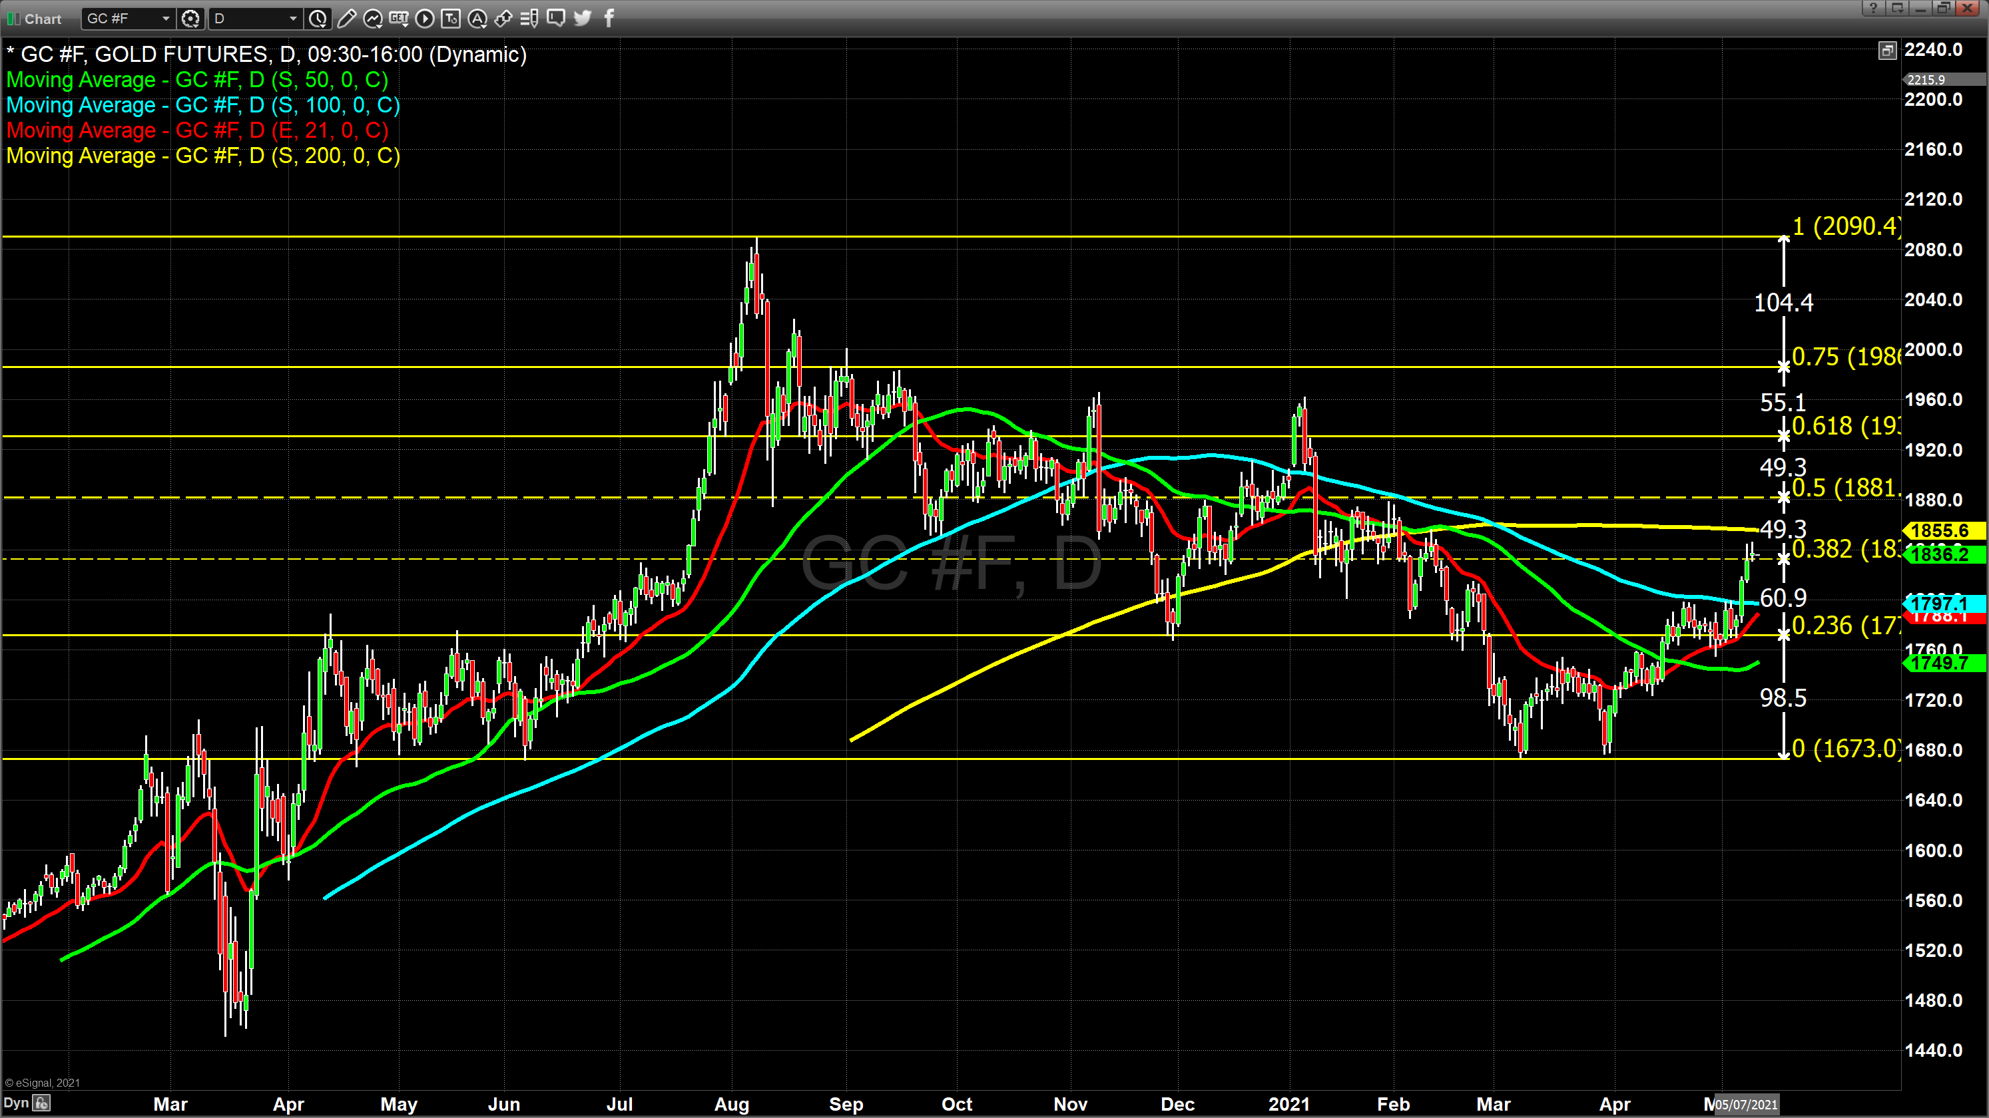Screen dimensions: 1989x1118
Task: Select the pencil drawing tool icon
Action: point(347,18)
